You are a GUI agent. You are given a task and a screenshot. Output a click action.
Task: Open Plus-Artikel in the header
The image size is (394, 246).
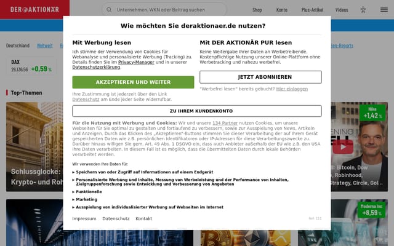[312, 10]
